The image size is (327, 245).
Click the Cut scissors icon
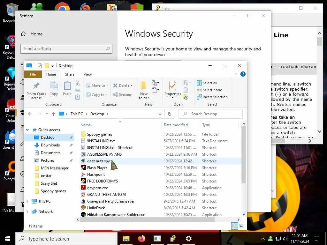[78, 83]
